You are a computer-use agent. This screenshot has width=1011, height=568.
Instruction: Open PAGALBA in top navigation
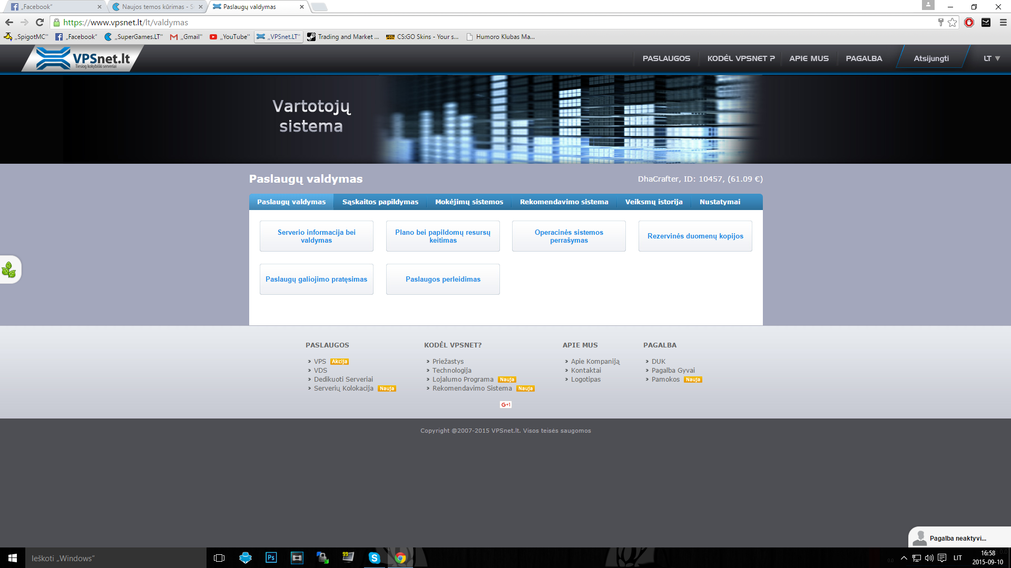[x=864, y=58]
